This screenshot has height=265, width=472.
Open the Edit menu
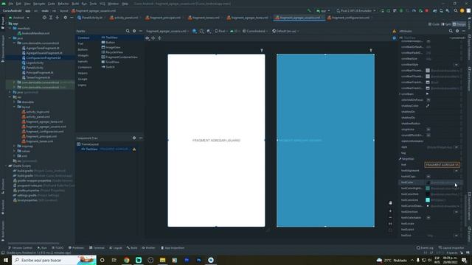coord(18,4)
